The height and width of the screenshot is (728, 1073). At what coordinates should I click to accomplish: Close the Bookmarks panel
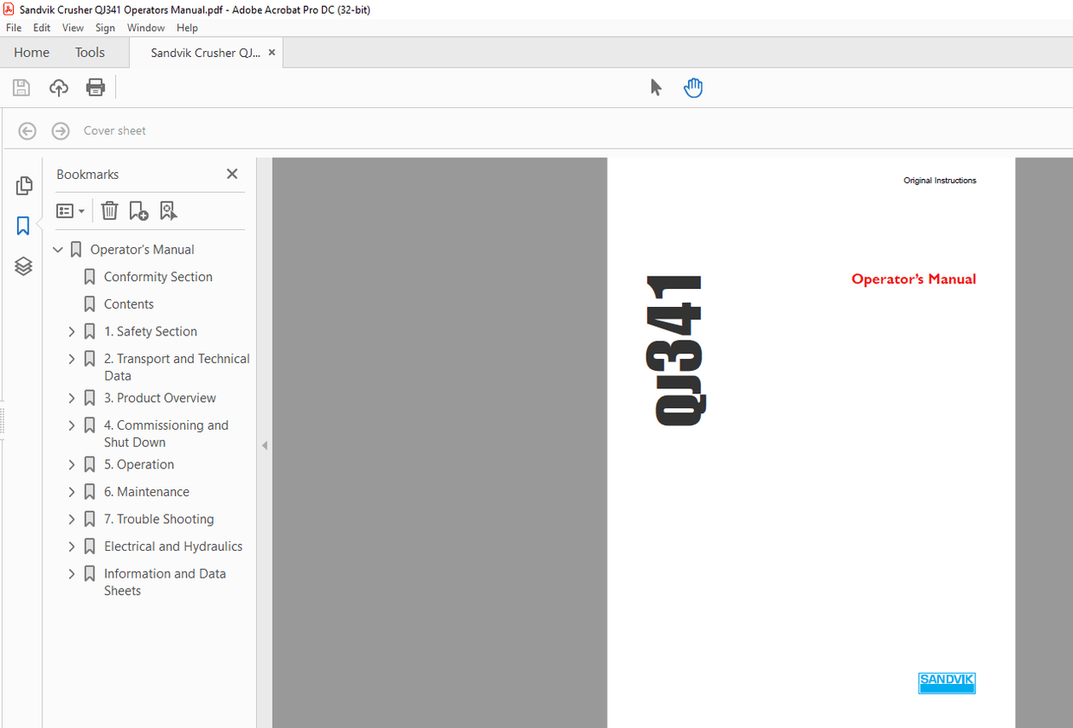click(232, 174)
